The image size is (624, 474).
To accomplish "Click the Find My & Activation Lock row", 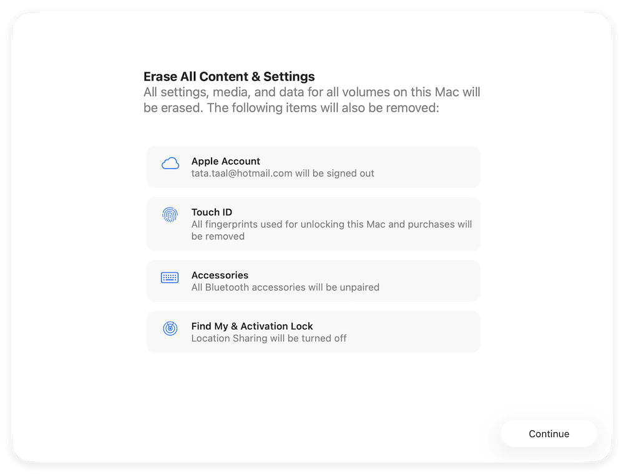I will [312, 331].
